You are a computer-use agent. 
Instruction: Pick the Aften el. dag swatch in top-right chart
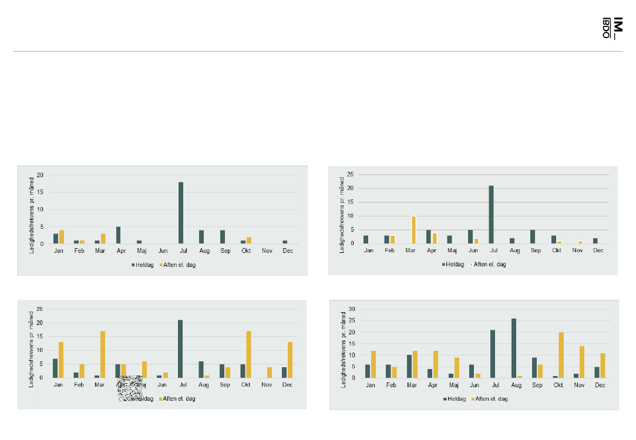(472, 265)
